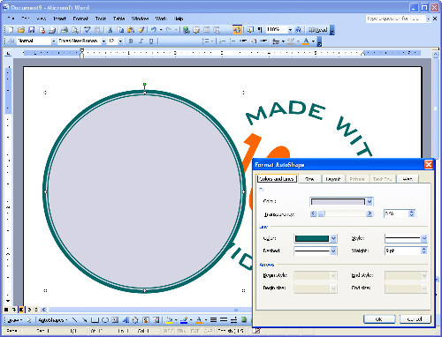Viewport: 442px width, 337px height.
Task: Open the AutoShapes menu
Action: (x=52, y=320)
